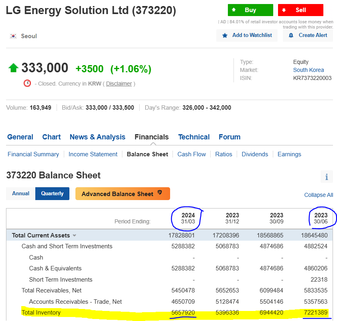Open the Ratios sub-tab
Screen dimensions: 337x321
(224, 154)
